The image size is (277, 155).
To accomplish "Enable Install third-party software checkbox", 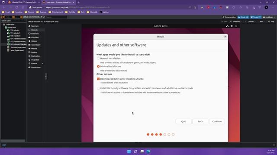I will tap(98, 88).
